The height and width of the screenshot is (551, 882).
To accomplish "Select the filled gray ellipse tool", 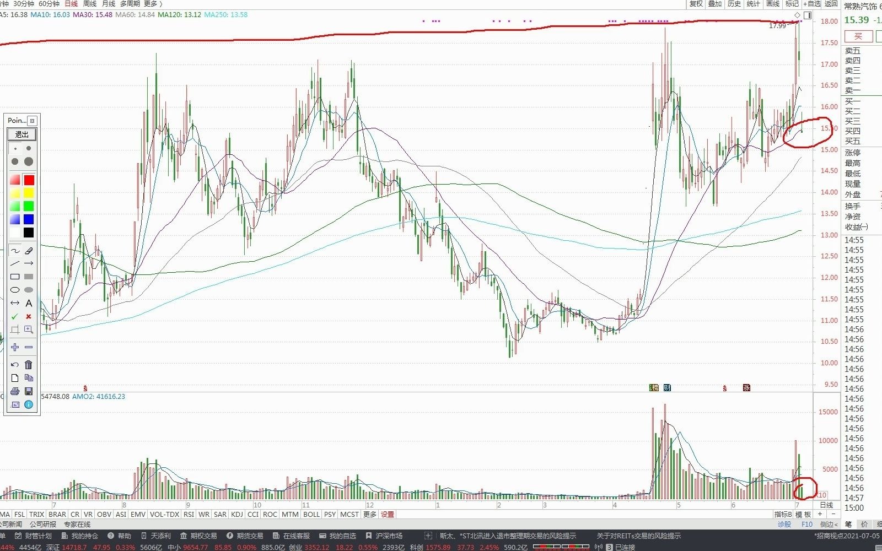I will 29,290.
